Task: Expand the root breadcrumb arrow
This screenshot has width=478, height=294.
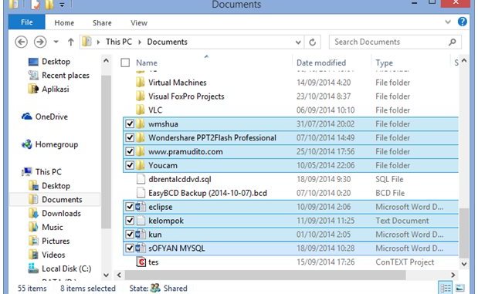Action: point(98,42)
